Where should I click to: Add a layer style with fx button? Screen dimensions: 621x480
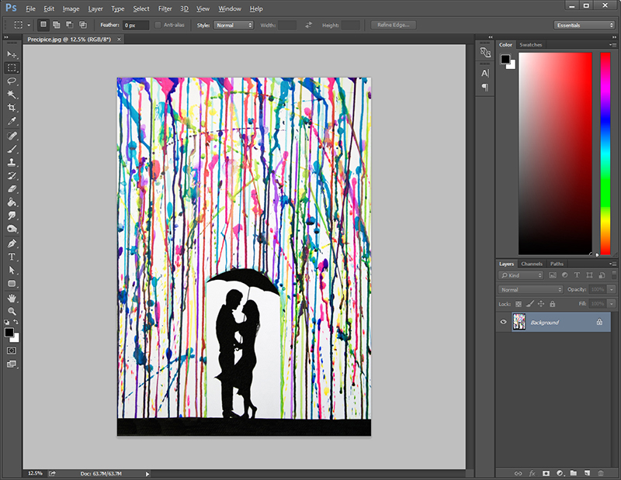click(x=532, y=473)
